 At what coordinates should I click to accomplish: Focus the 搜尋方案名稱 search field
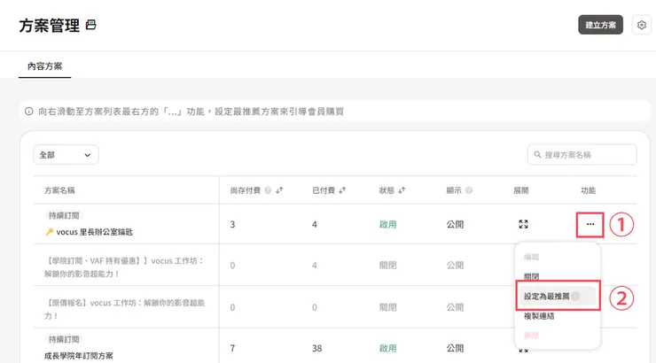pos(582,155)
